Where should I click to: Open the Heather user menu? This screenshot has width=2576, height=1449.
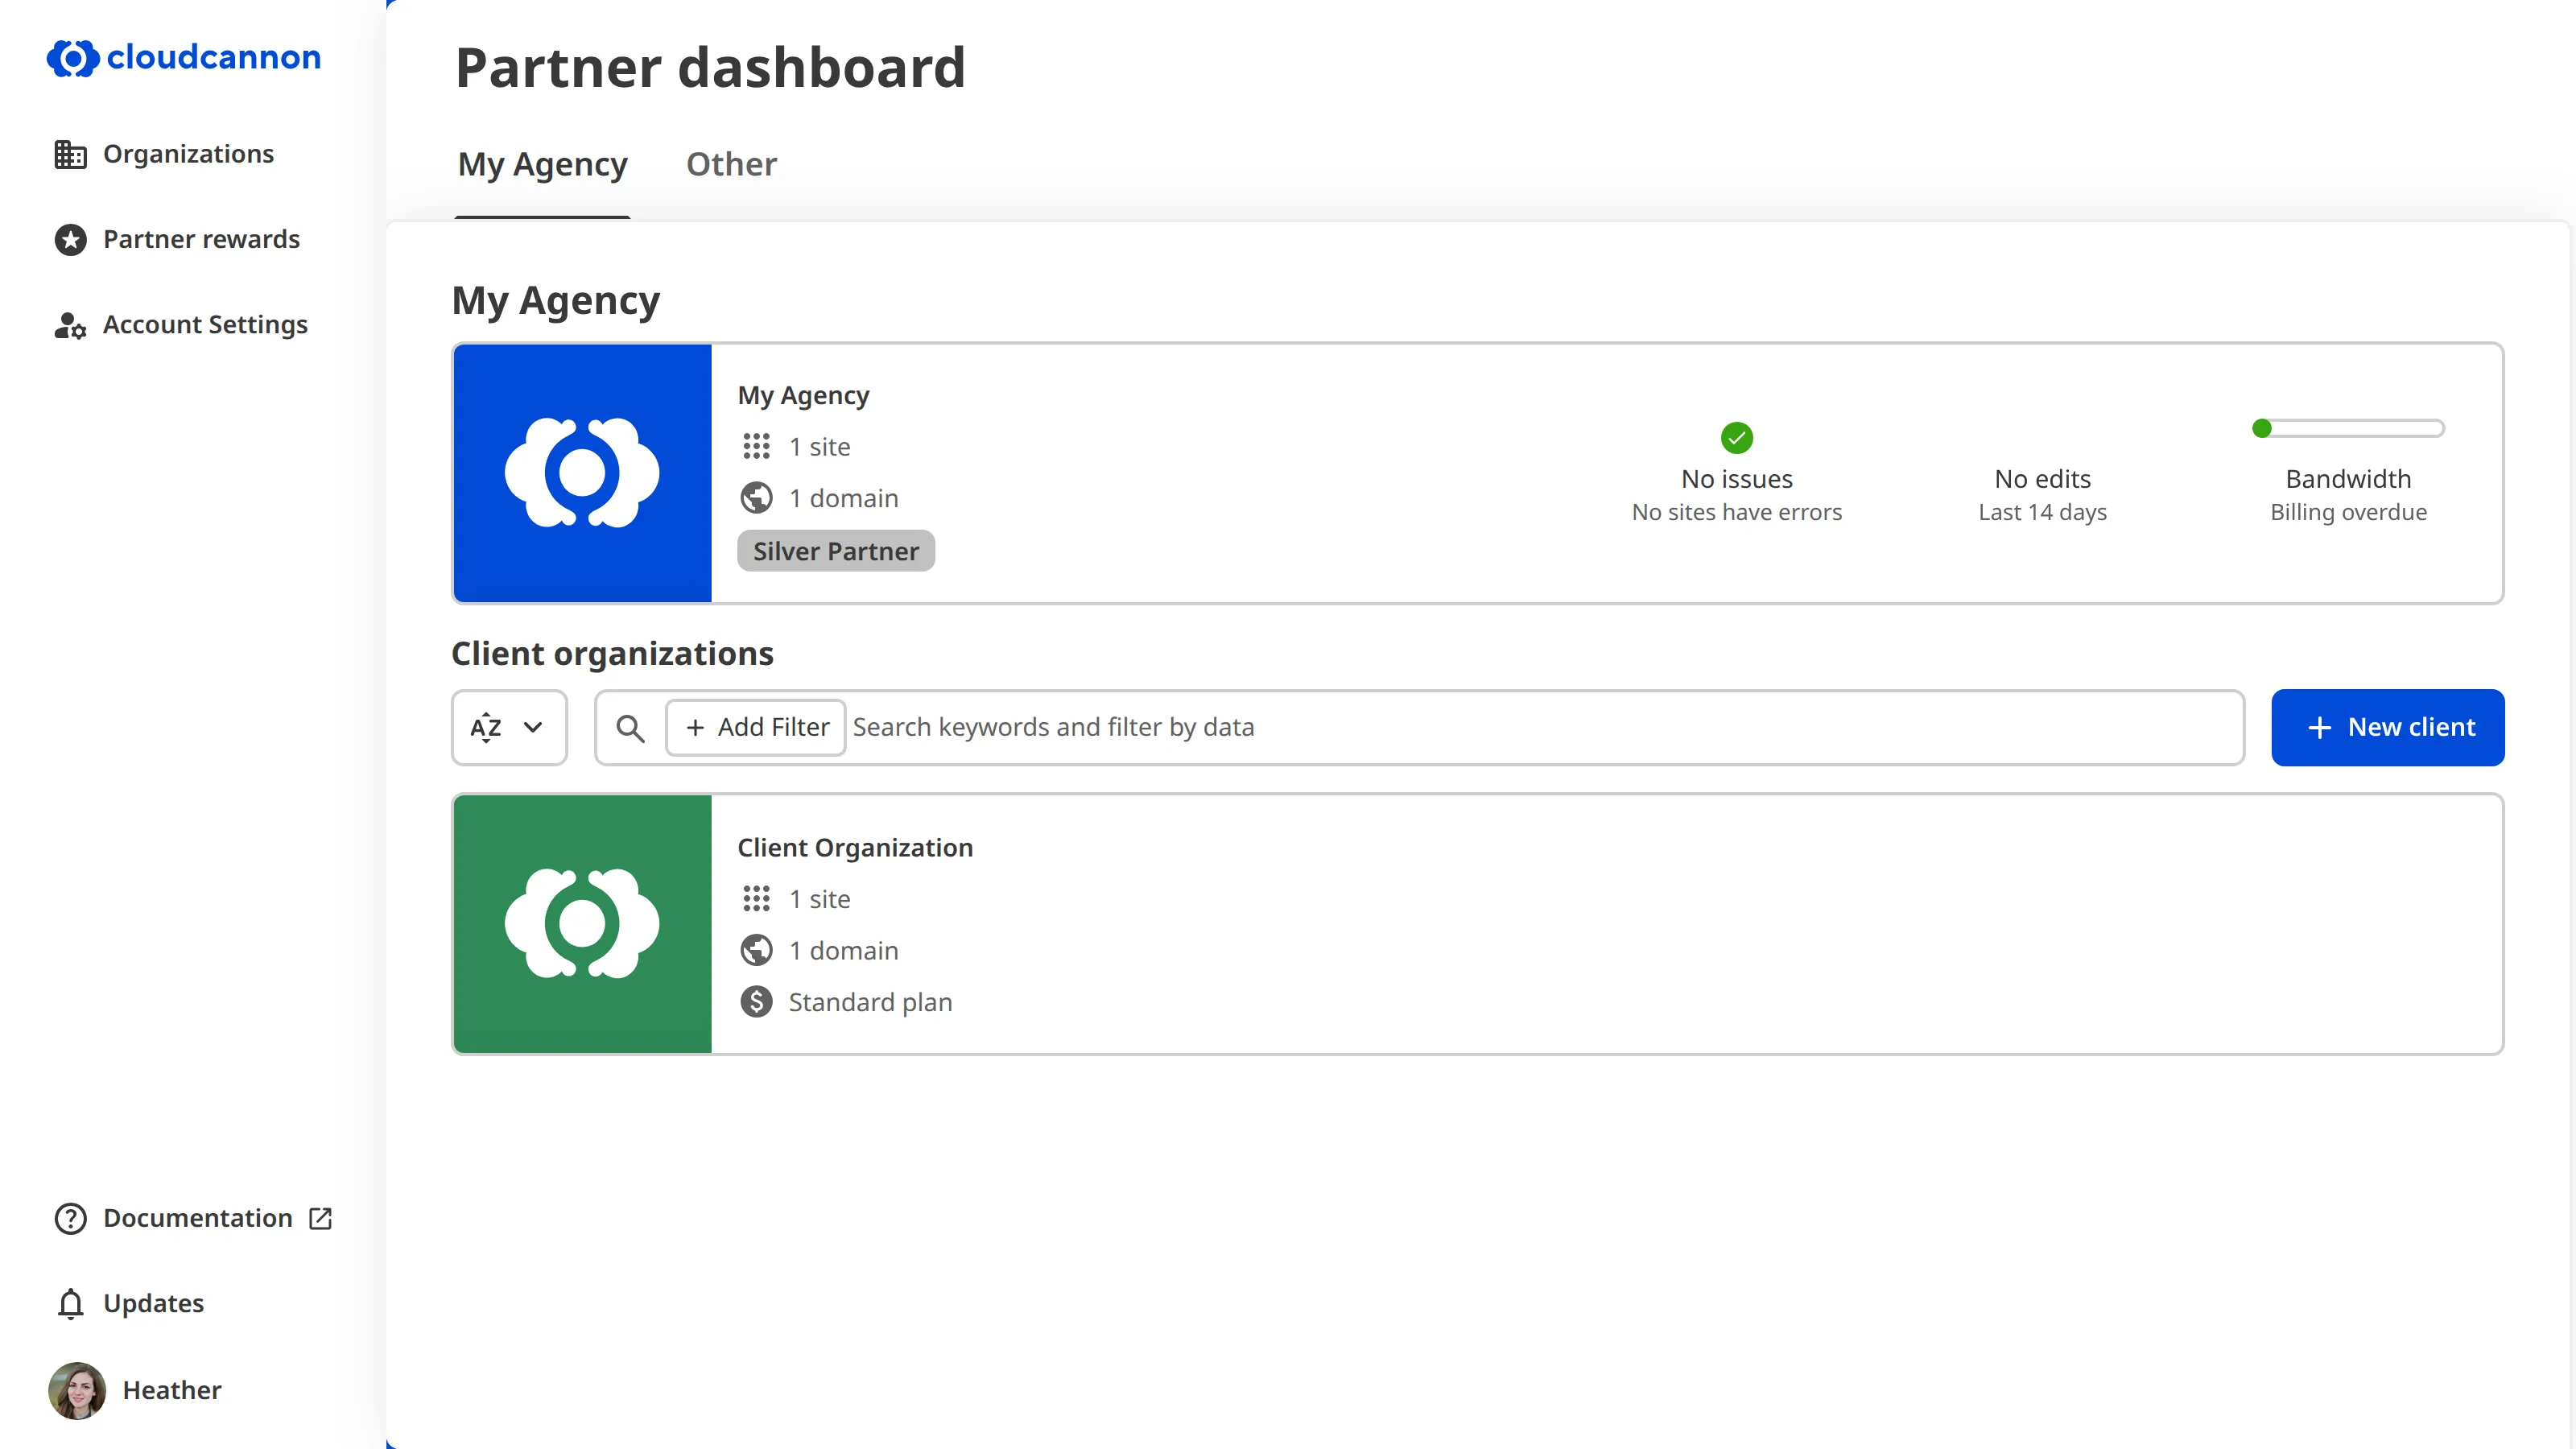(135, 1390)
